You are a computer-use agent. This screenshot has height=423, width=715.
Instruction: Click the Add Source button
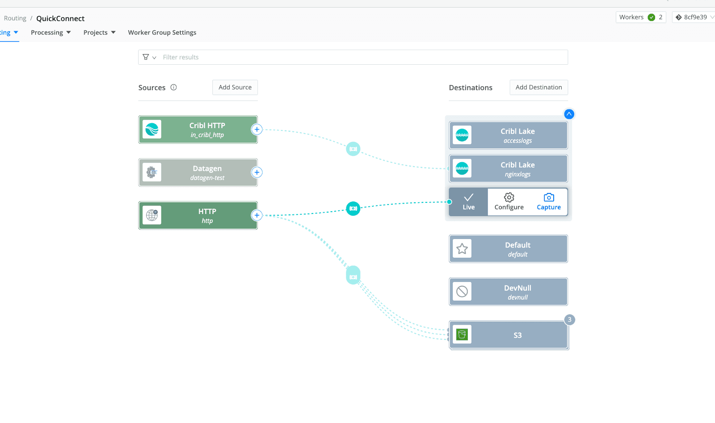235,88
